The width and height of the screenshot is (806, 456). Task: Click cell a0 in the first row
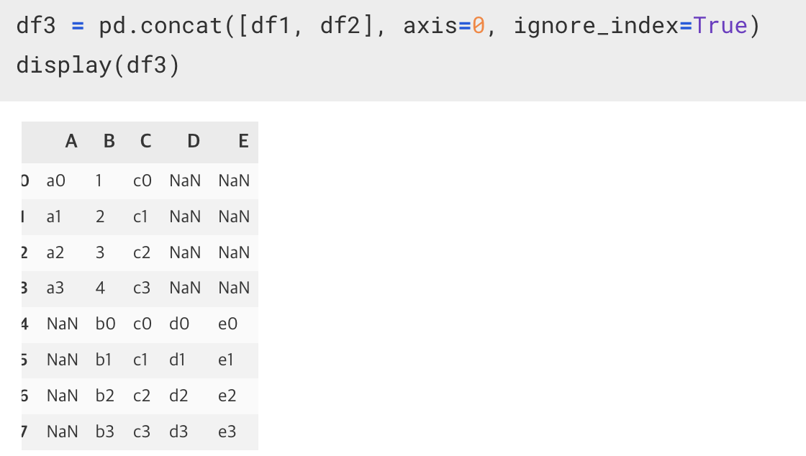tap(56, 181)
